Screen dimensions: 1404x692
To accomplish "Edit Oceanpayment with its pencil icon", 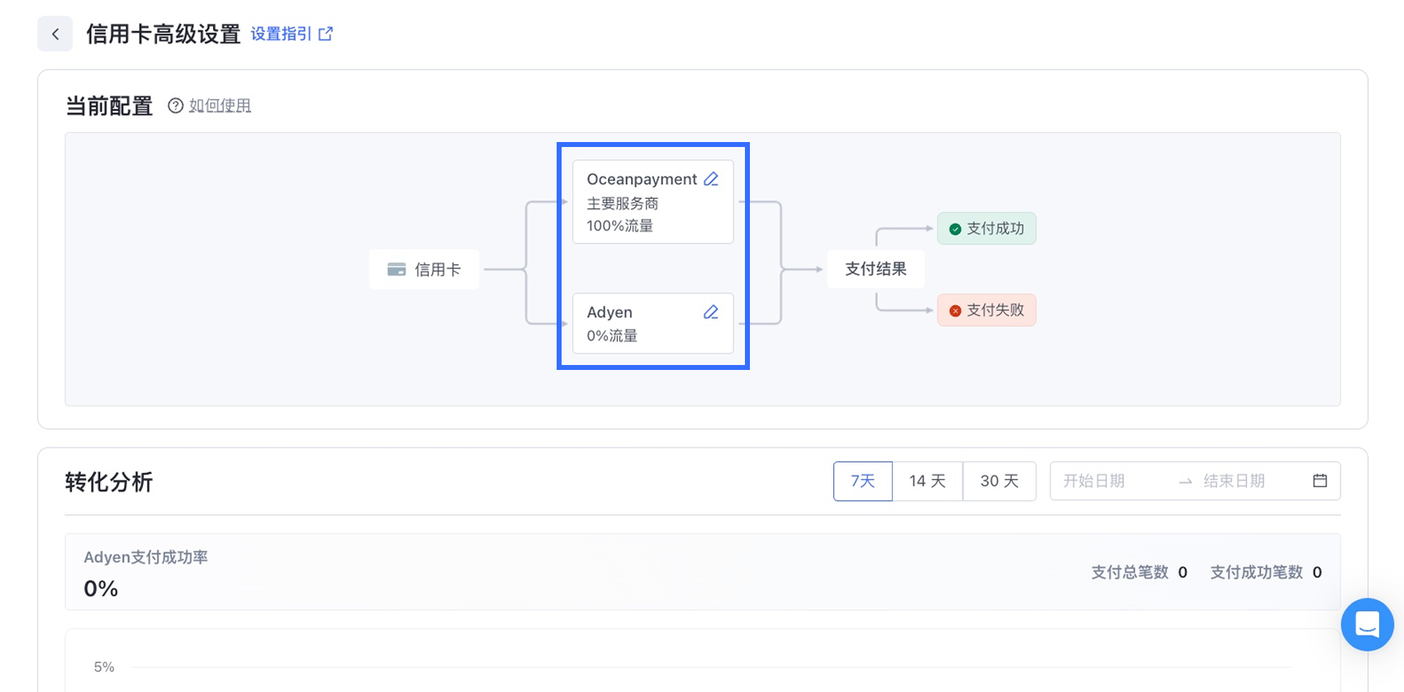I will pyautogui.click(x=711, y=179).
